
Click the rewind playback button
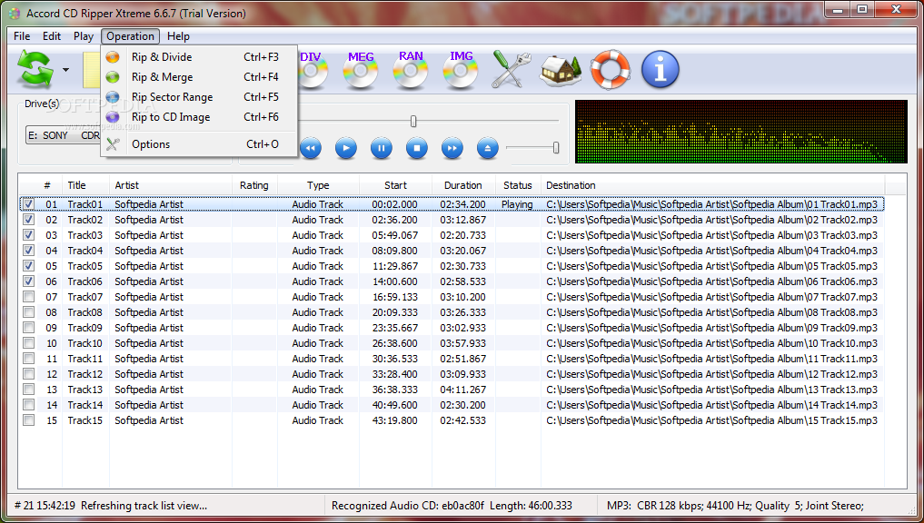tap(311, 148)
